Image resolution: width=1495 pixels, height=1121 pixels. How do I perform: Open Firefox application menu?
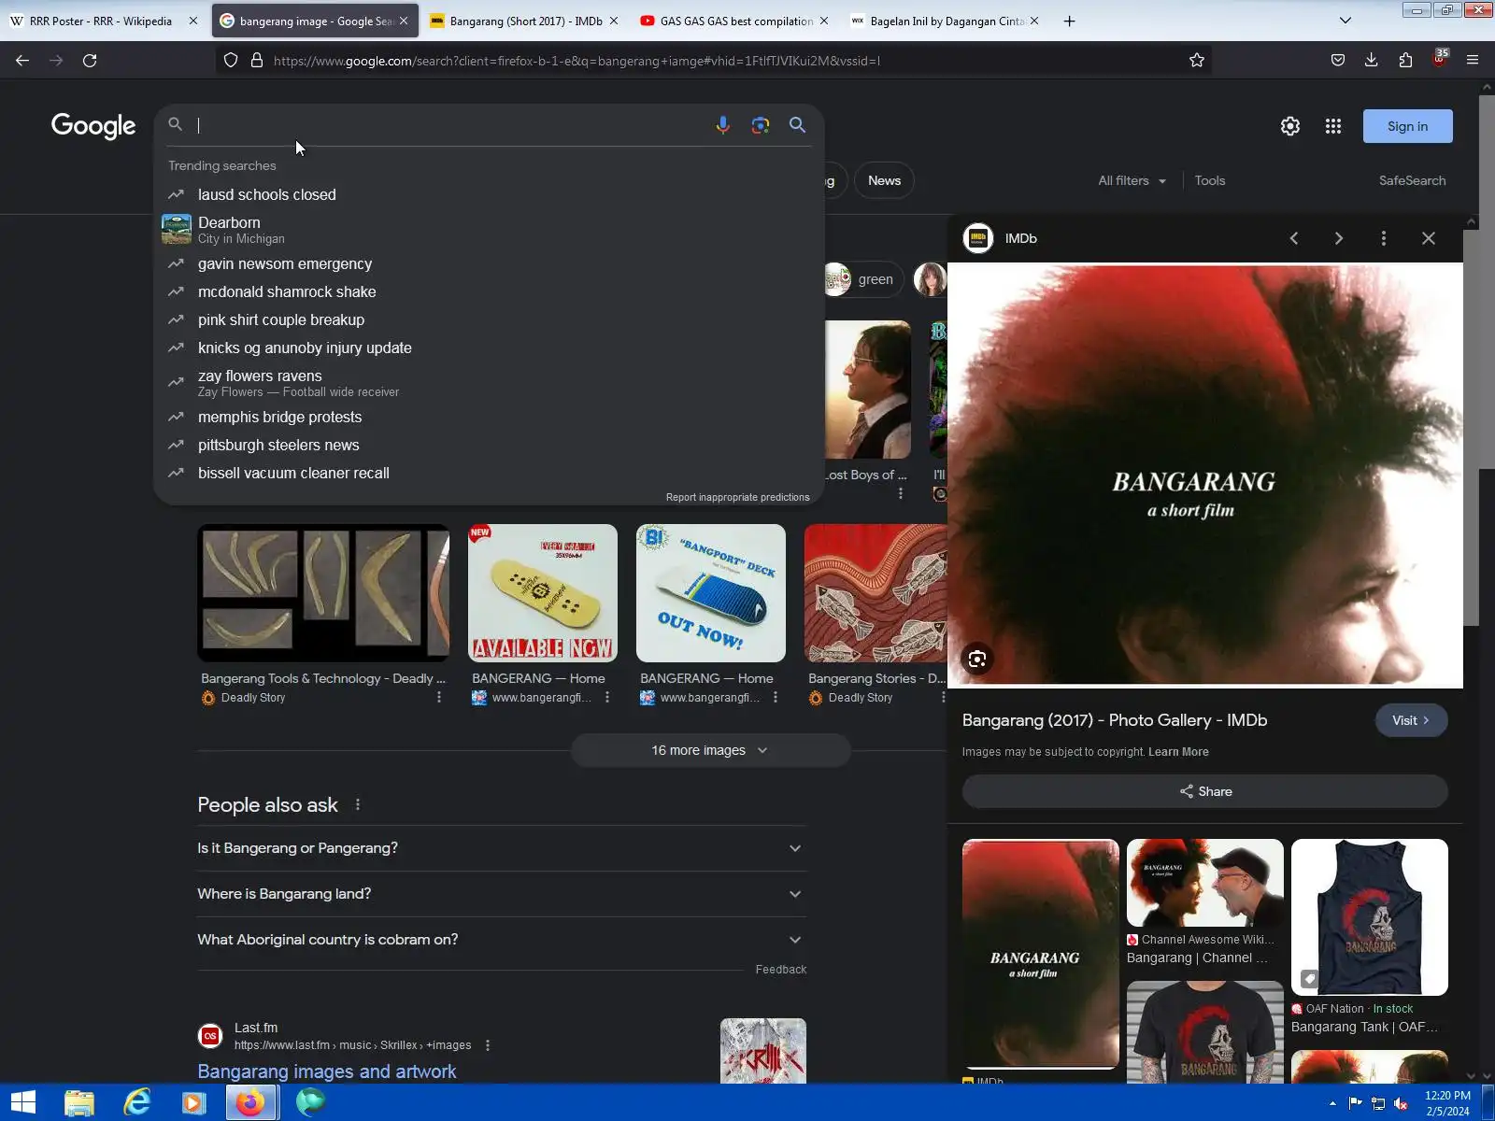point(1473,61)
